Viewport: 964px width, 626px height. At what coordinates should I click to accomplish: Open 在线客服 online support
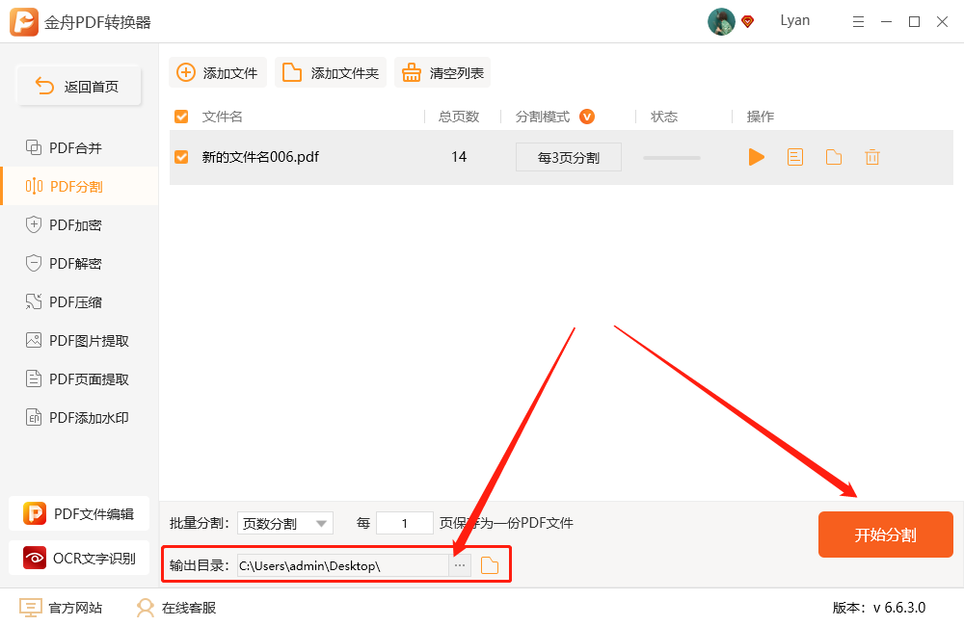176,608
